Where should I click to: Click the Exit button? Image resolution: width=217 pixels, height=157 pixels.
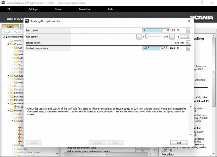pos(179,143)
